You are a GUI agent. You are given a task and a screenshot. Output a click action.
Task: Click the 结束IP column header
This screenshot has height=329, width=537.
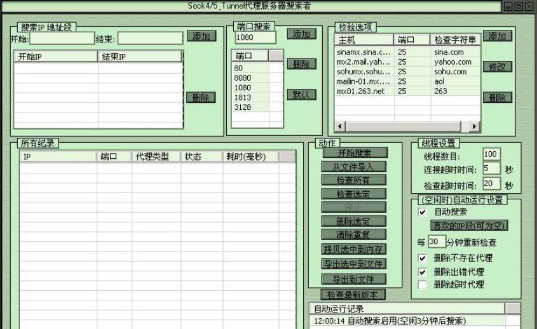[140, 57]
